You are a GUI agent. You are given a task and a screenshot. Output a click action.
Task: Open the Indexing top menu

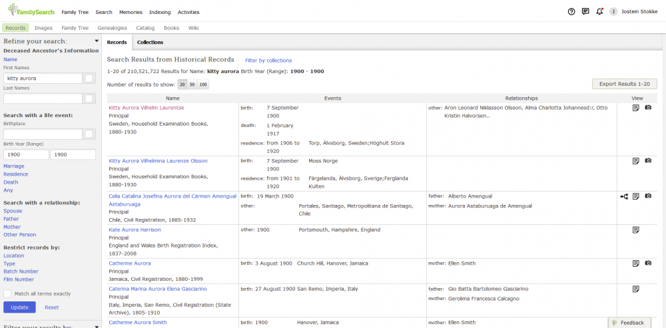160,12
